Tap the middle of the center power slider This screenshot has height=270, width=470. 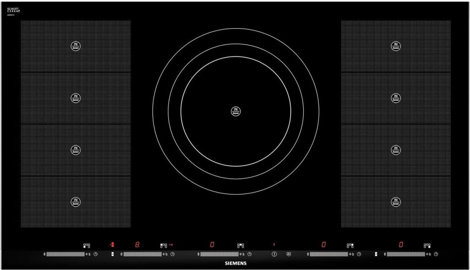pyautogui.click(x=220, y=254)
